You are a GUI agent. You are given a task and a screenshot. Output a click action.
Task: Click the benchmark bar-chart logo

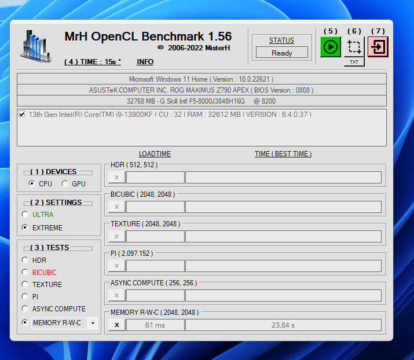[x=36, y=46]
